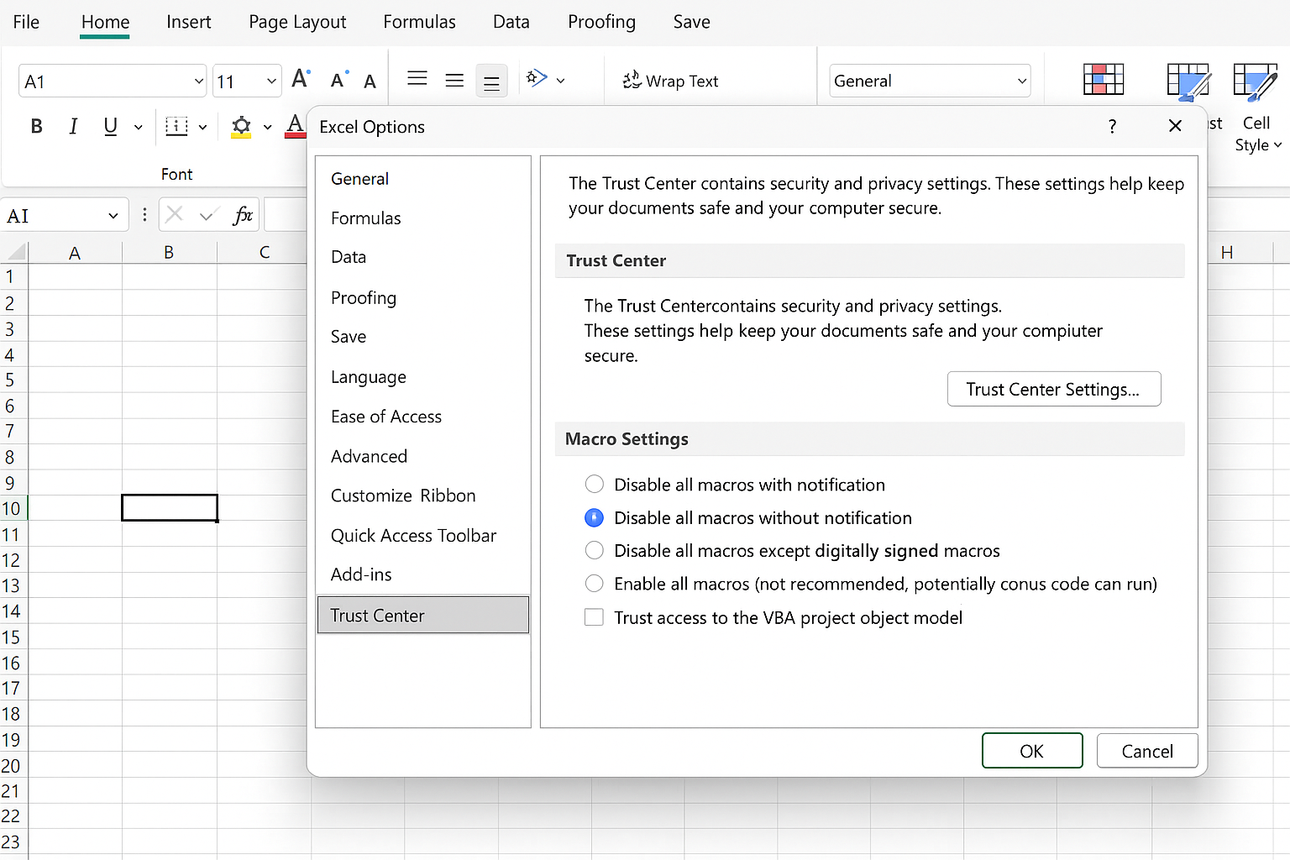Click the Wrap Text button
Viewport: 1290px width, 860px height.
[x=670, y=81]
